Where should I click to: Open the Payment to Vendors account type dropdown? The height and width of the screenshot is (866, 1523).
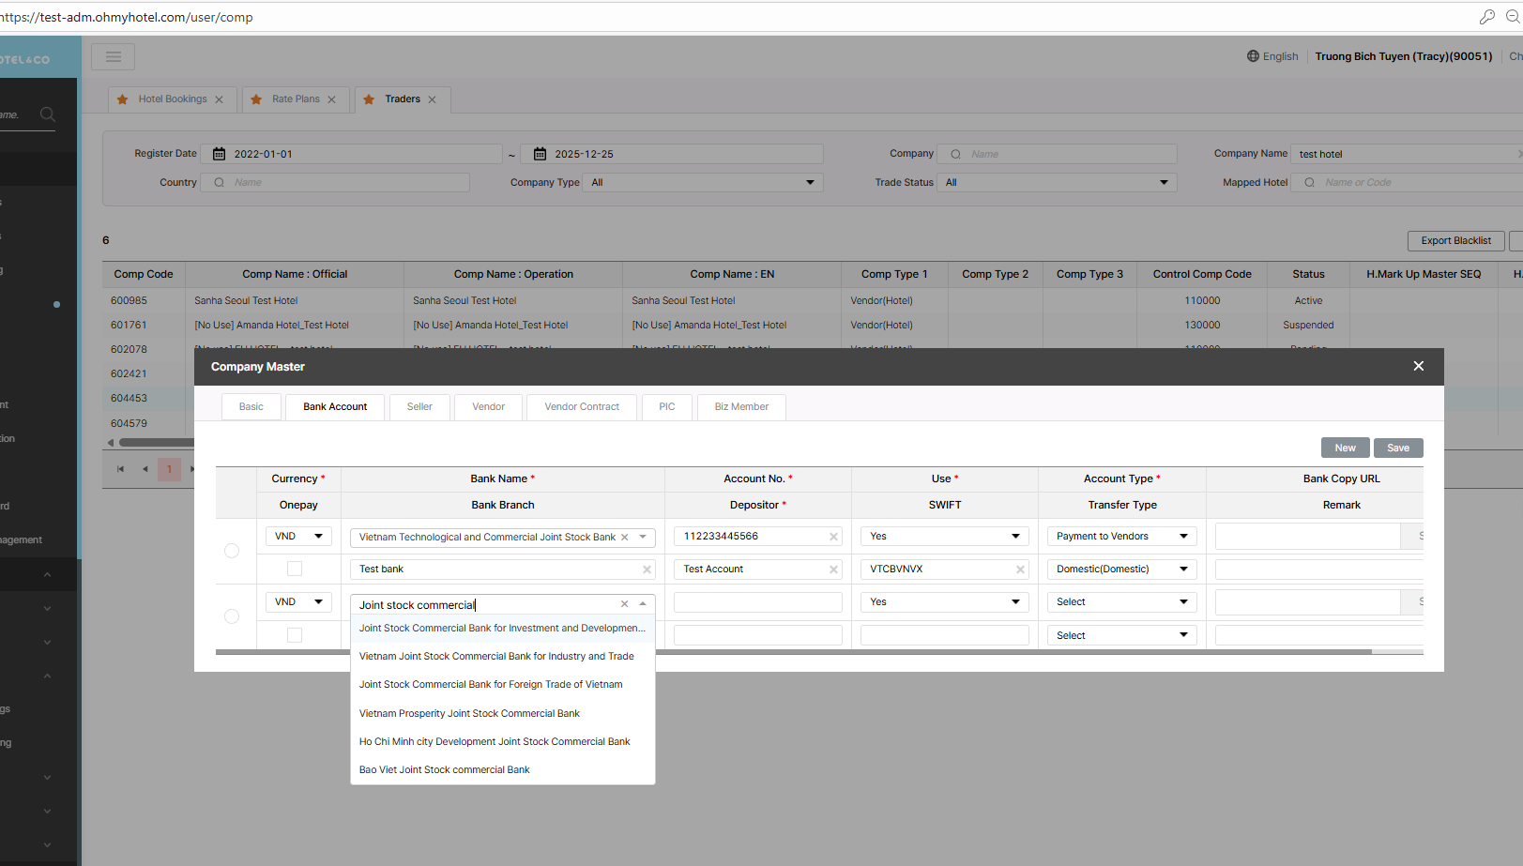(x=1121, y=537)
